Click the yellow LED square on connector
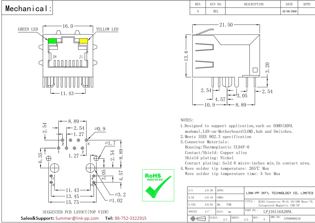The height and width of the screenshot is (223, 315). coord(83,41)
